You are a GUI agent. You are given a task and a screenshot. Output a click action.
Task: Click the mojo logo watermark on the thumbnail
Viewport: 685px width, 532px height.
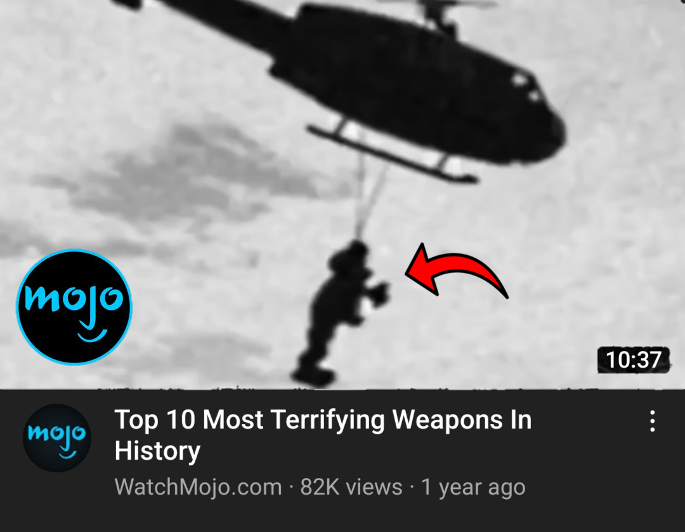click(74, 307)
